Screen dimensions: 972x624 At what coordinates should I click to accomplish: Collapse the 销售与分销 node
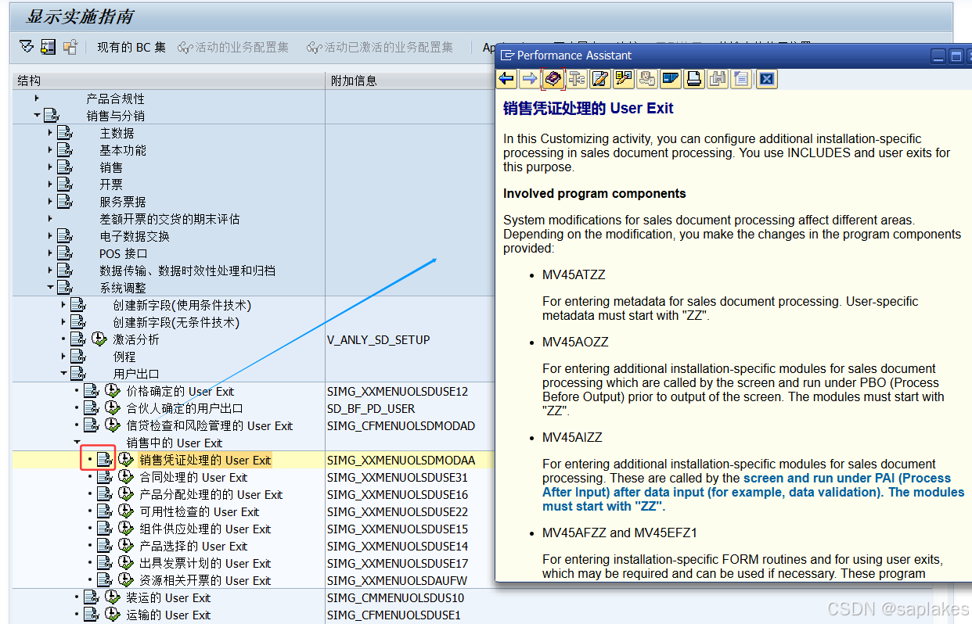coord(37,116)
